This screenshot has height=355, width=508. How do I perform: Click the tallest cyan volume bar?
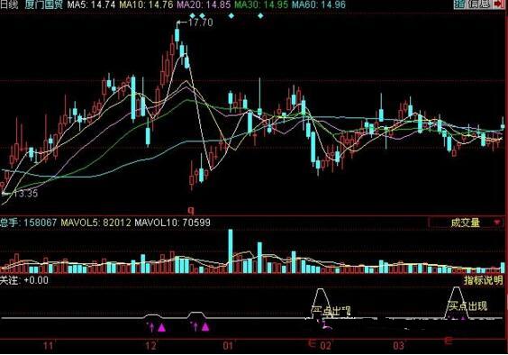click(x=231, y=251)
